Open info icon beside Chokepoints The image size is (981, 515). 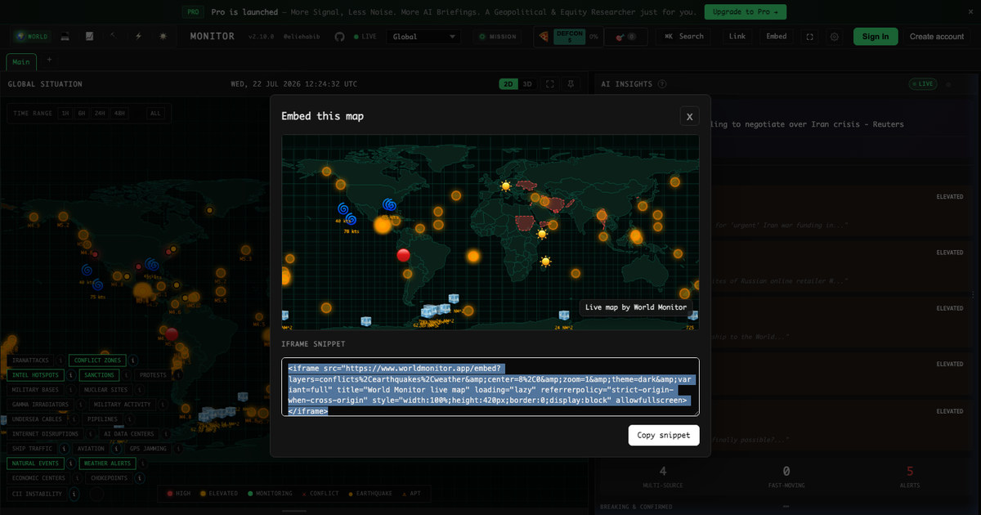click(x=139, y=478)
